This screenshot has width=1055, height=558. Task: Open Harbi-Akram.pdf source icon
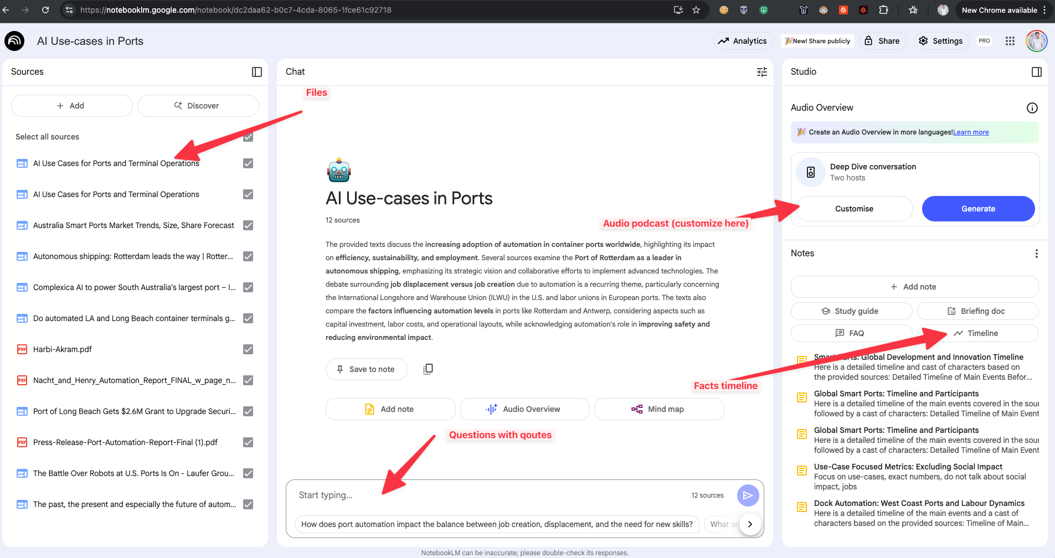[x=22, y=349]
